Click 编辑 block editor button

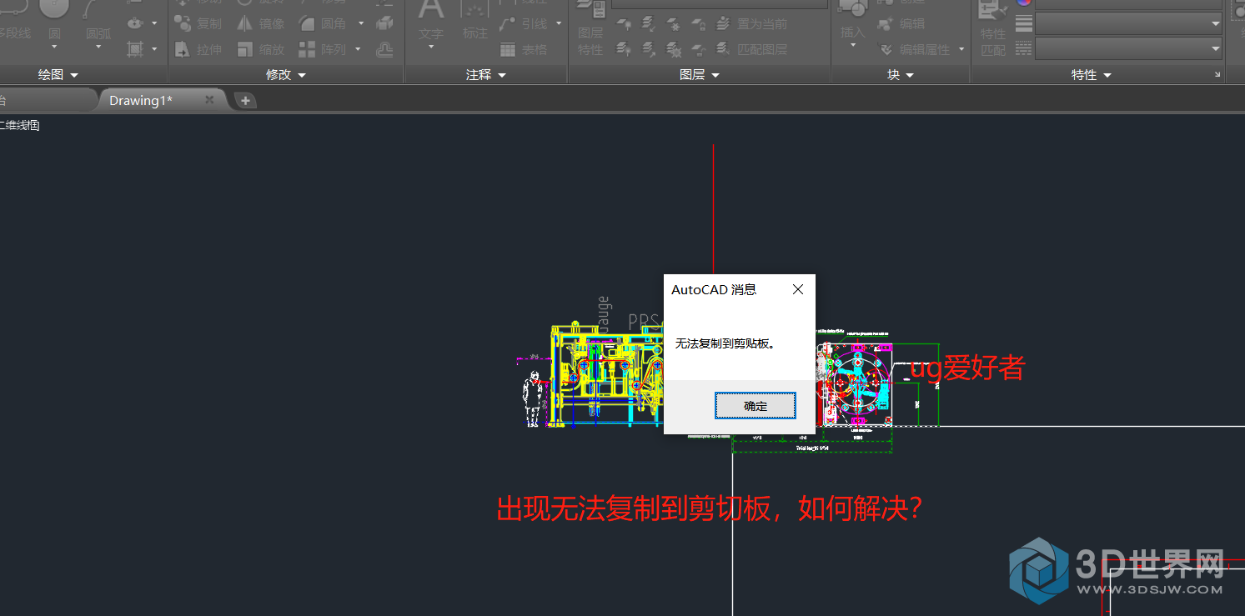901,24
